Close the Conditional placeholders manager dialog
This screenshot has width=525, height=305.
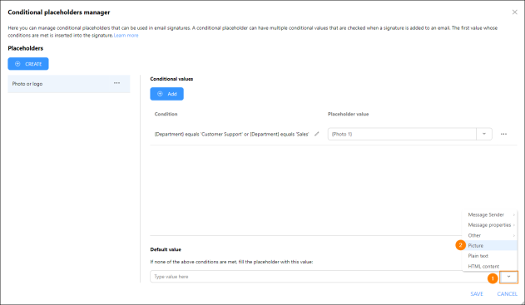515,12
